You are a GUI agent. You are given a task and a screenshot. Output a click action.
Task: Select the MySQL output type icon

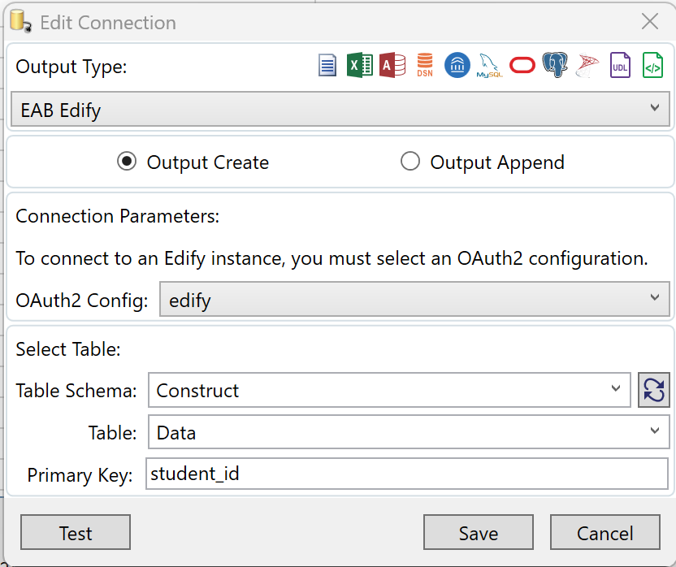point(489,65)
